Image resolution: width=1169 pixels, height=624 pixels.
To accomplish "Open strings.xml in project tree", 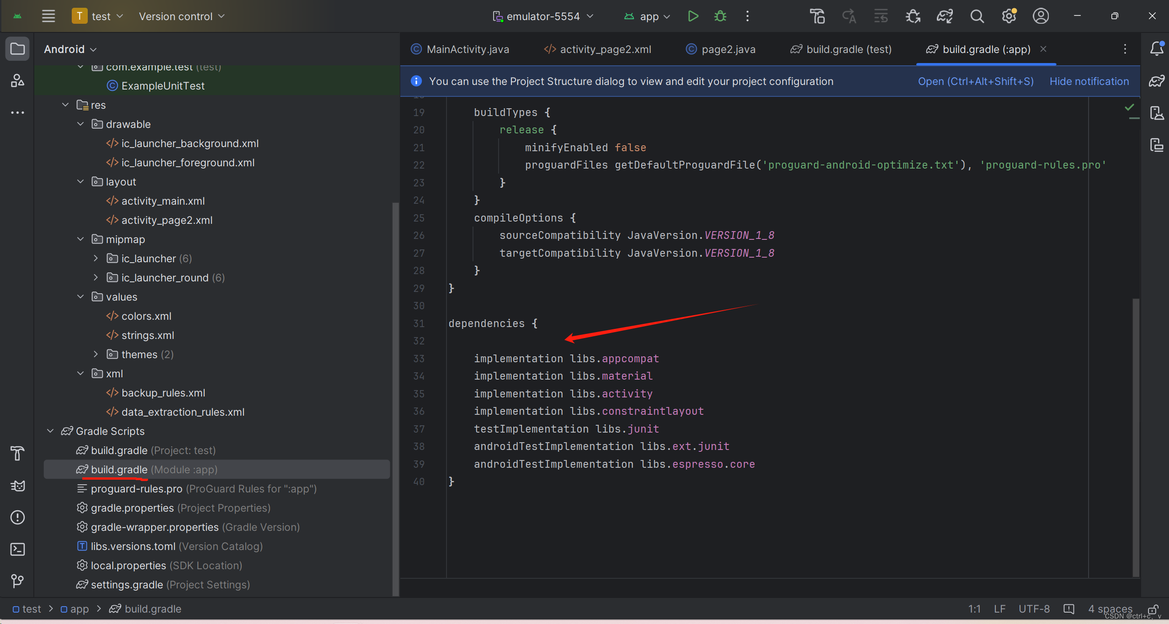I will tap(148, 335).
